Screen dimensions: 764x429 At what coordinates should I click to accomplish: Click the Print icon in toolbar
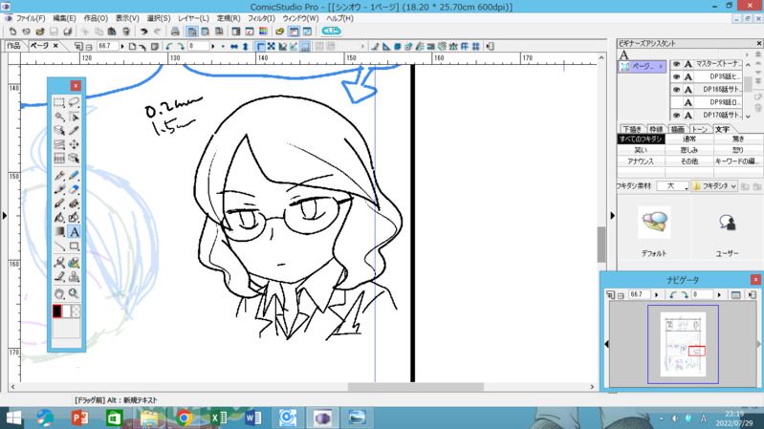[x=175, y=32]
